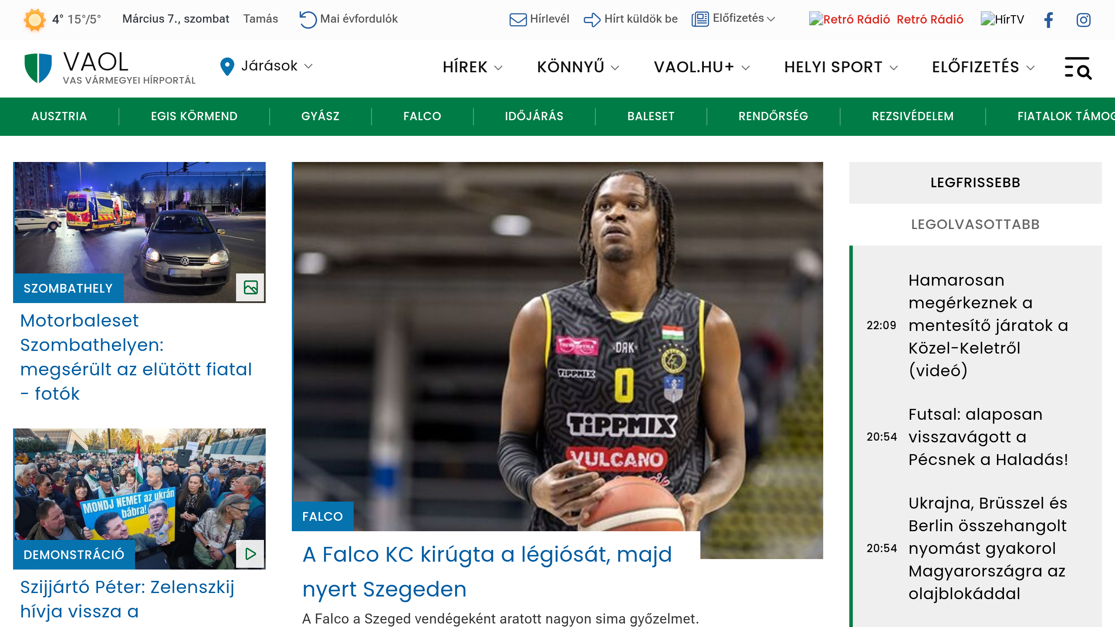The image size is (1115, 627).
Task: Click the VAOL shield logo
Action: [x=38, y=67]
